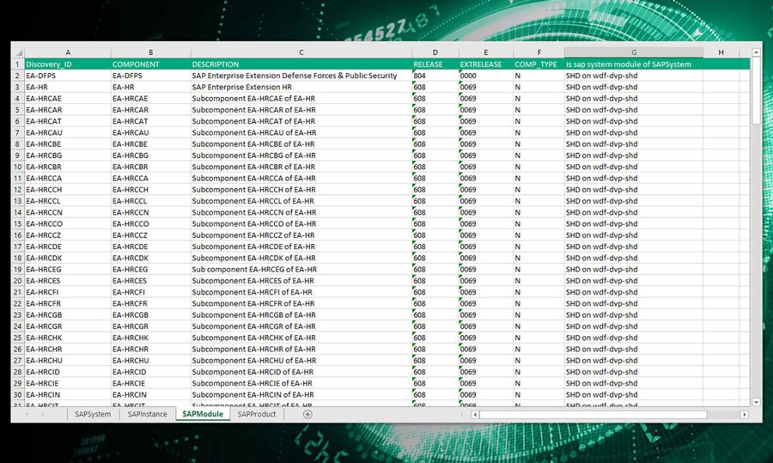Select EA-HRCID in COMPONENT column
The height and width of the screenshot is (463, 773).
tap(151, 372)
